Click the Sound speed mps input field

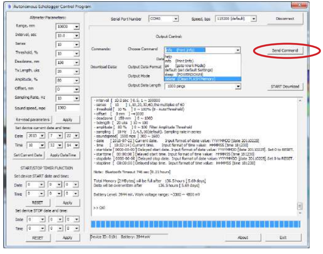[67, 108]
